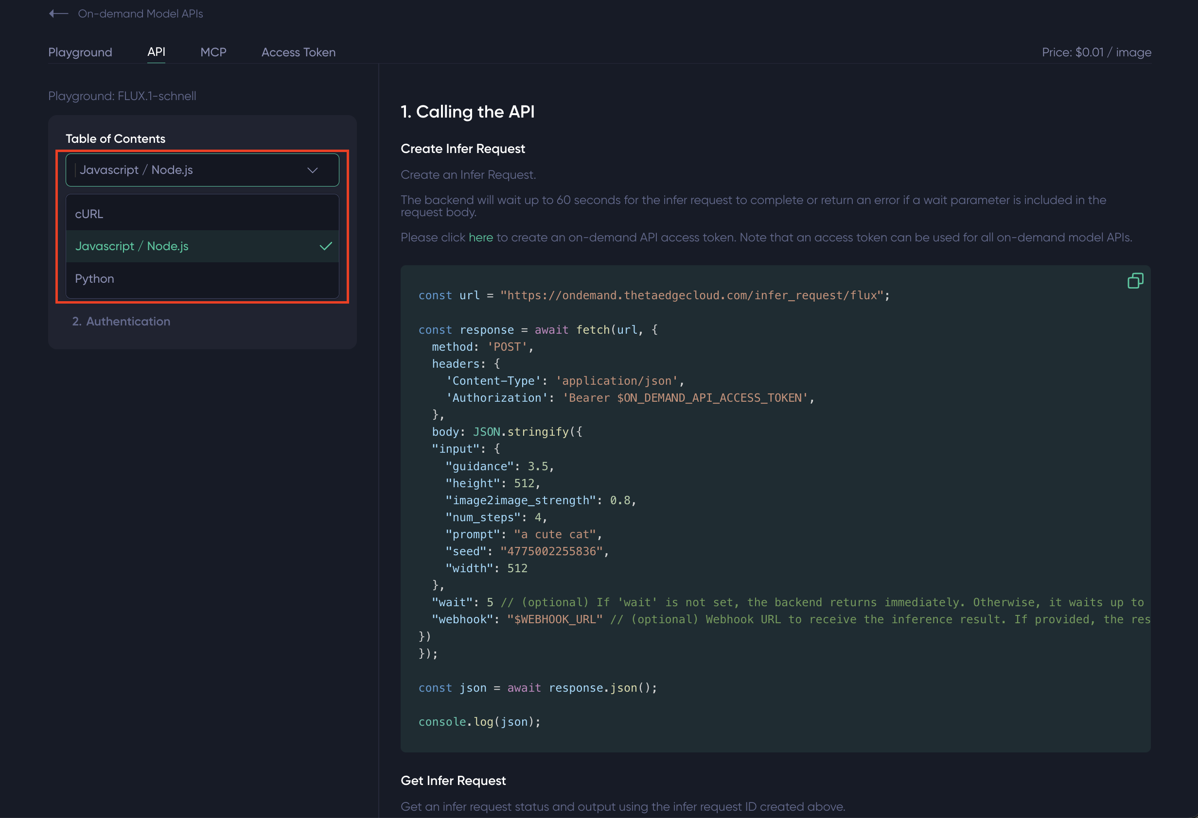Click the back arrow icon

pyautogui.click(x=58, y=14)
